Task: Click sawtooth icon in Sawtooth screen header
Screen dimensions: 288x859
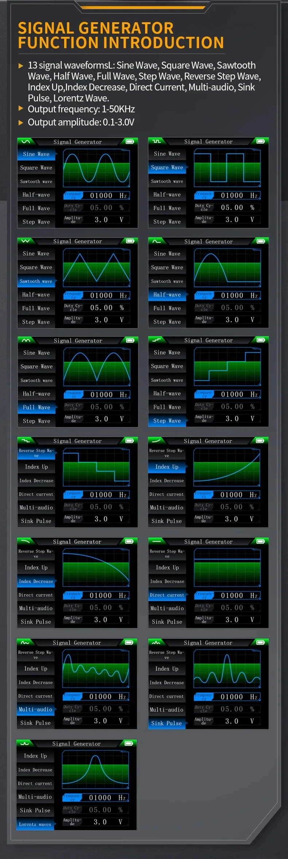Action: 26,241
